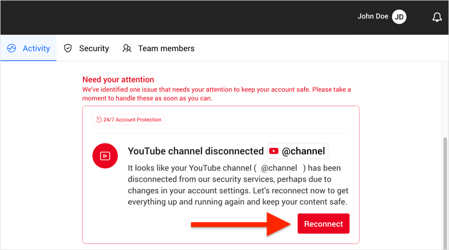Click the John Doe account name
This screenshot has width=449, height=250.
coord(373,16)
